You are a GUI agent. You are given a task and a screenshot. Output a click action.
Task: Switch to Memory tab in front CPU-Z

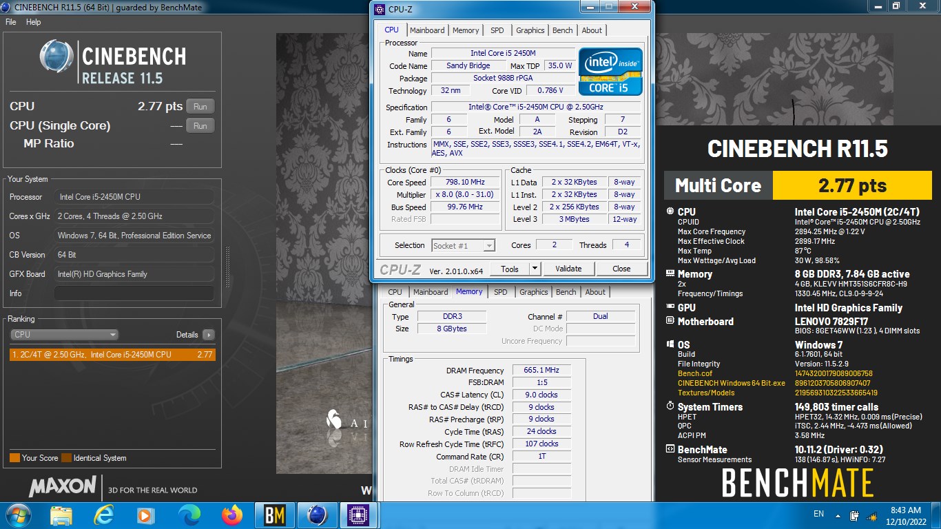coord(466,30)
